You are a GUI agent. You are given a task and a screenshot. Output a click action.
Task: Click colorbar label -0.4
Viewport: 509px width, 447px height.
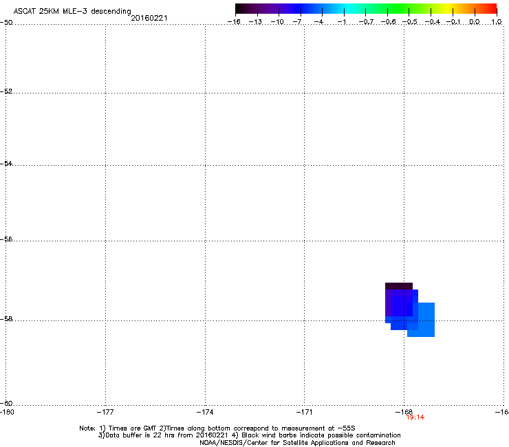[x=433, y=22]
